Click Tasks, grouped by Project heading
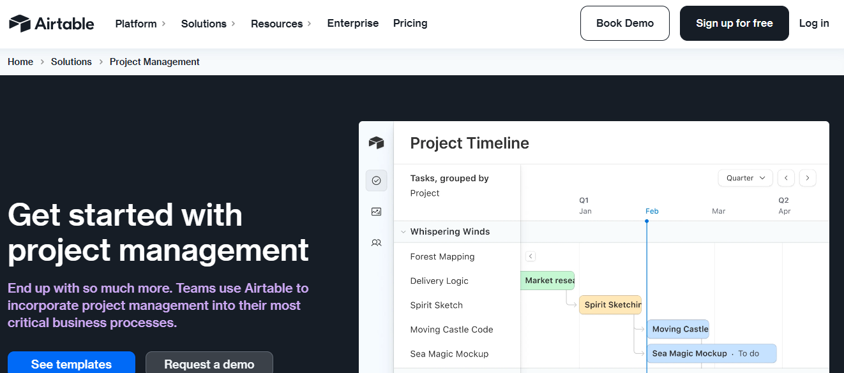This screenshot has width=844, height=373. pos(449,186)
